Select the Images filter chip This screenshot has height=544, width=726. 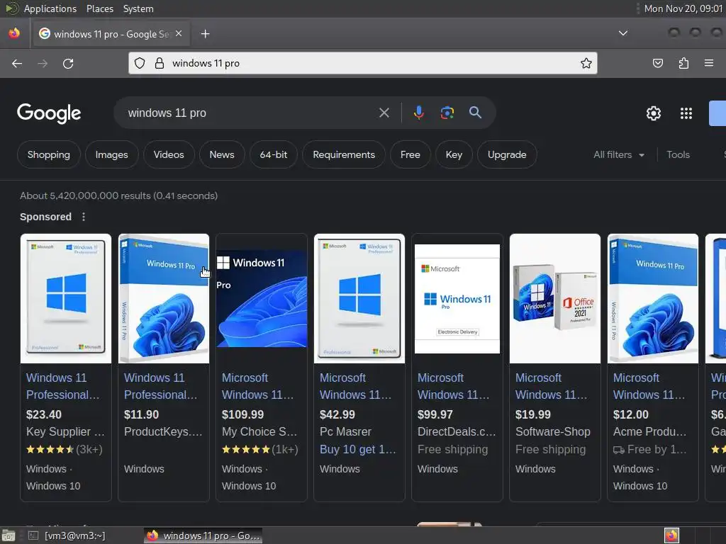pyautogui.click(x=111, y=154)
